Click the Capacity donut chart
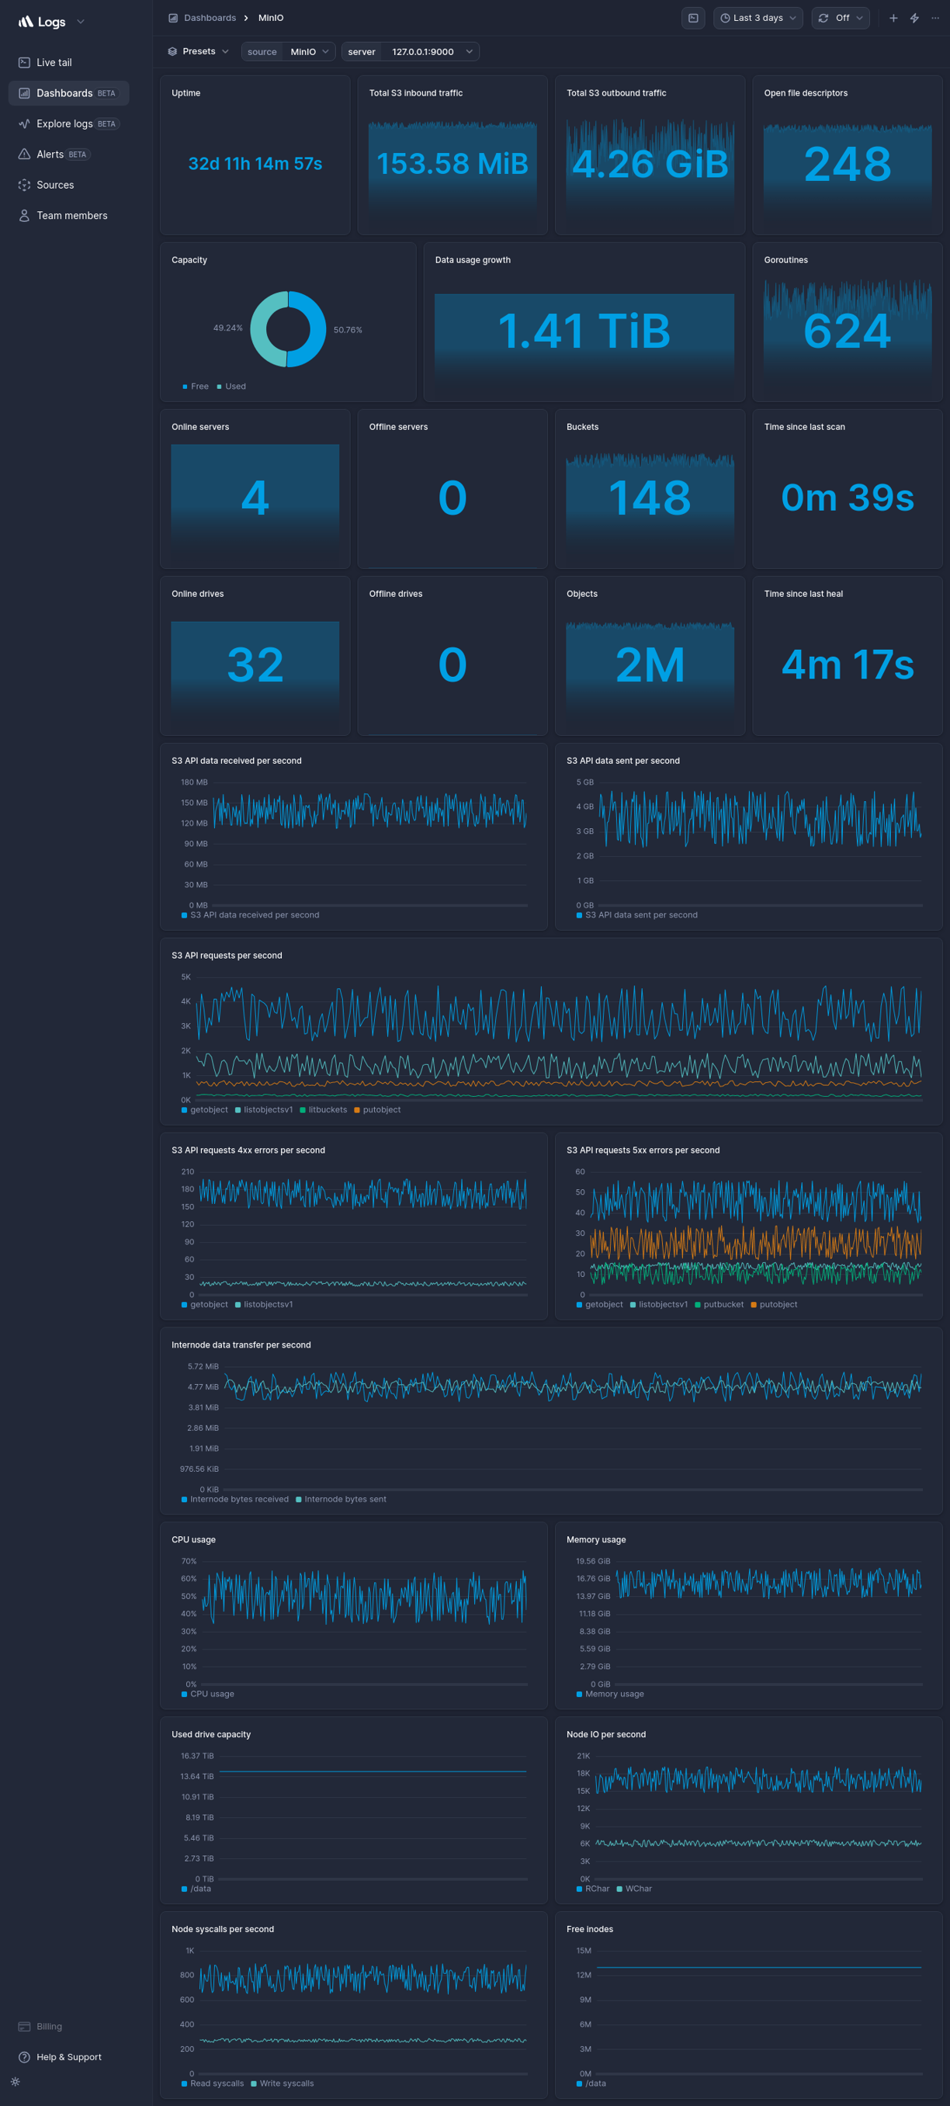Image resolution: width=950 pixels, height=2106 pixels. tap(288, 329)
